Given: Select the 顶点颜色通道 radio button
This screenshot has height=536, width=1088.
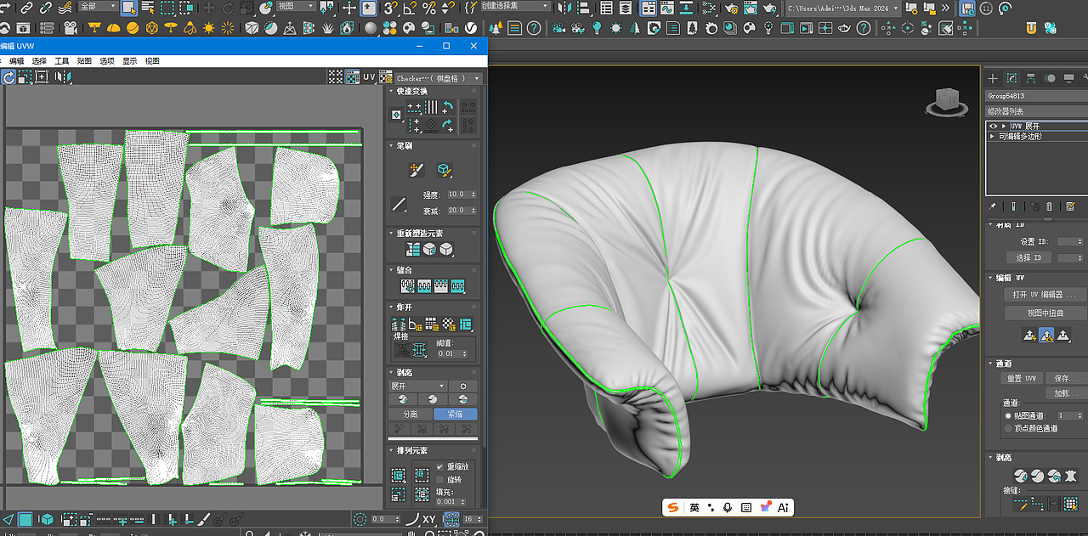Looking at the screenshot, I should [1009, 429].
